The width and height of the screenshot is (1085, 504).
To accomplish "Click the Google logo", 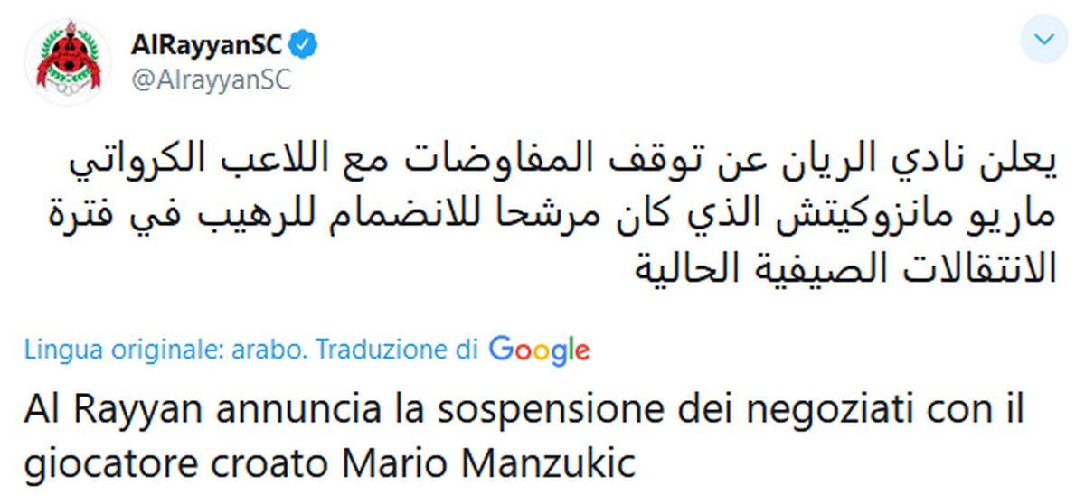I will pyautogui.click(x=540, y=349).
